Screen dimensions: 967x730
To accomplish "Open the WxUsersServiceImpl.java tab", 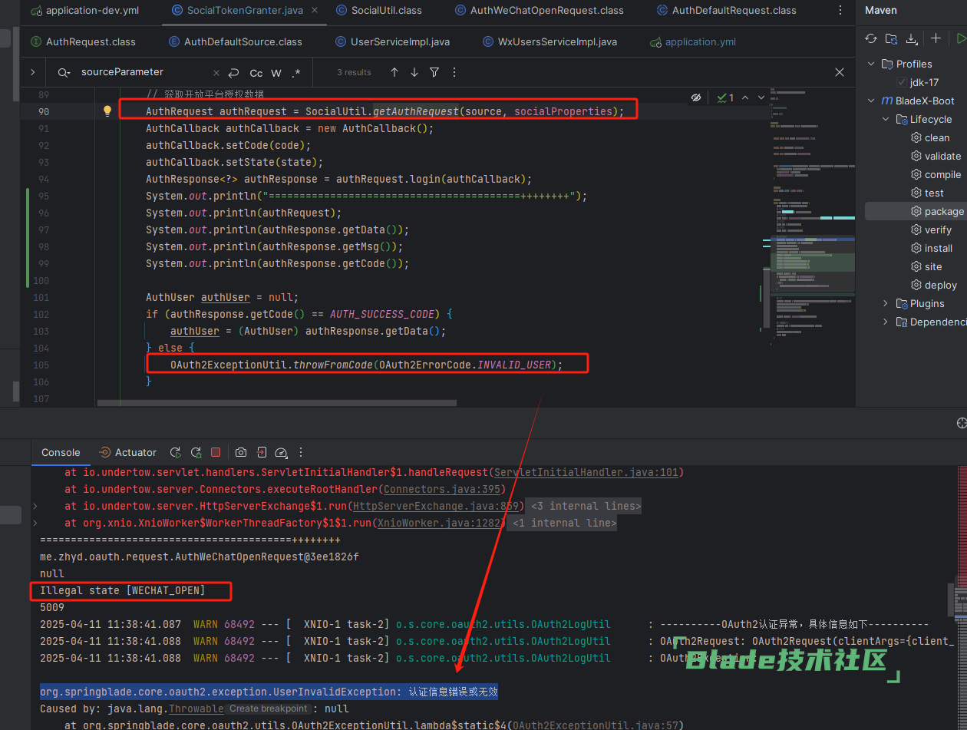I will coord(549,41).
